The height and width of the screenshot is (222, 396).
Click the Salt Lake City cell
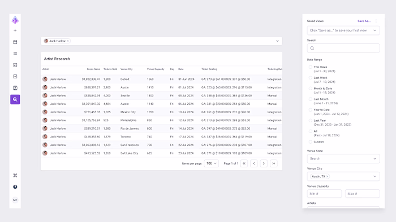point(130,153)
